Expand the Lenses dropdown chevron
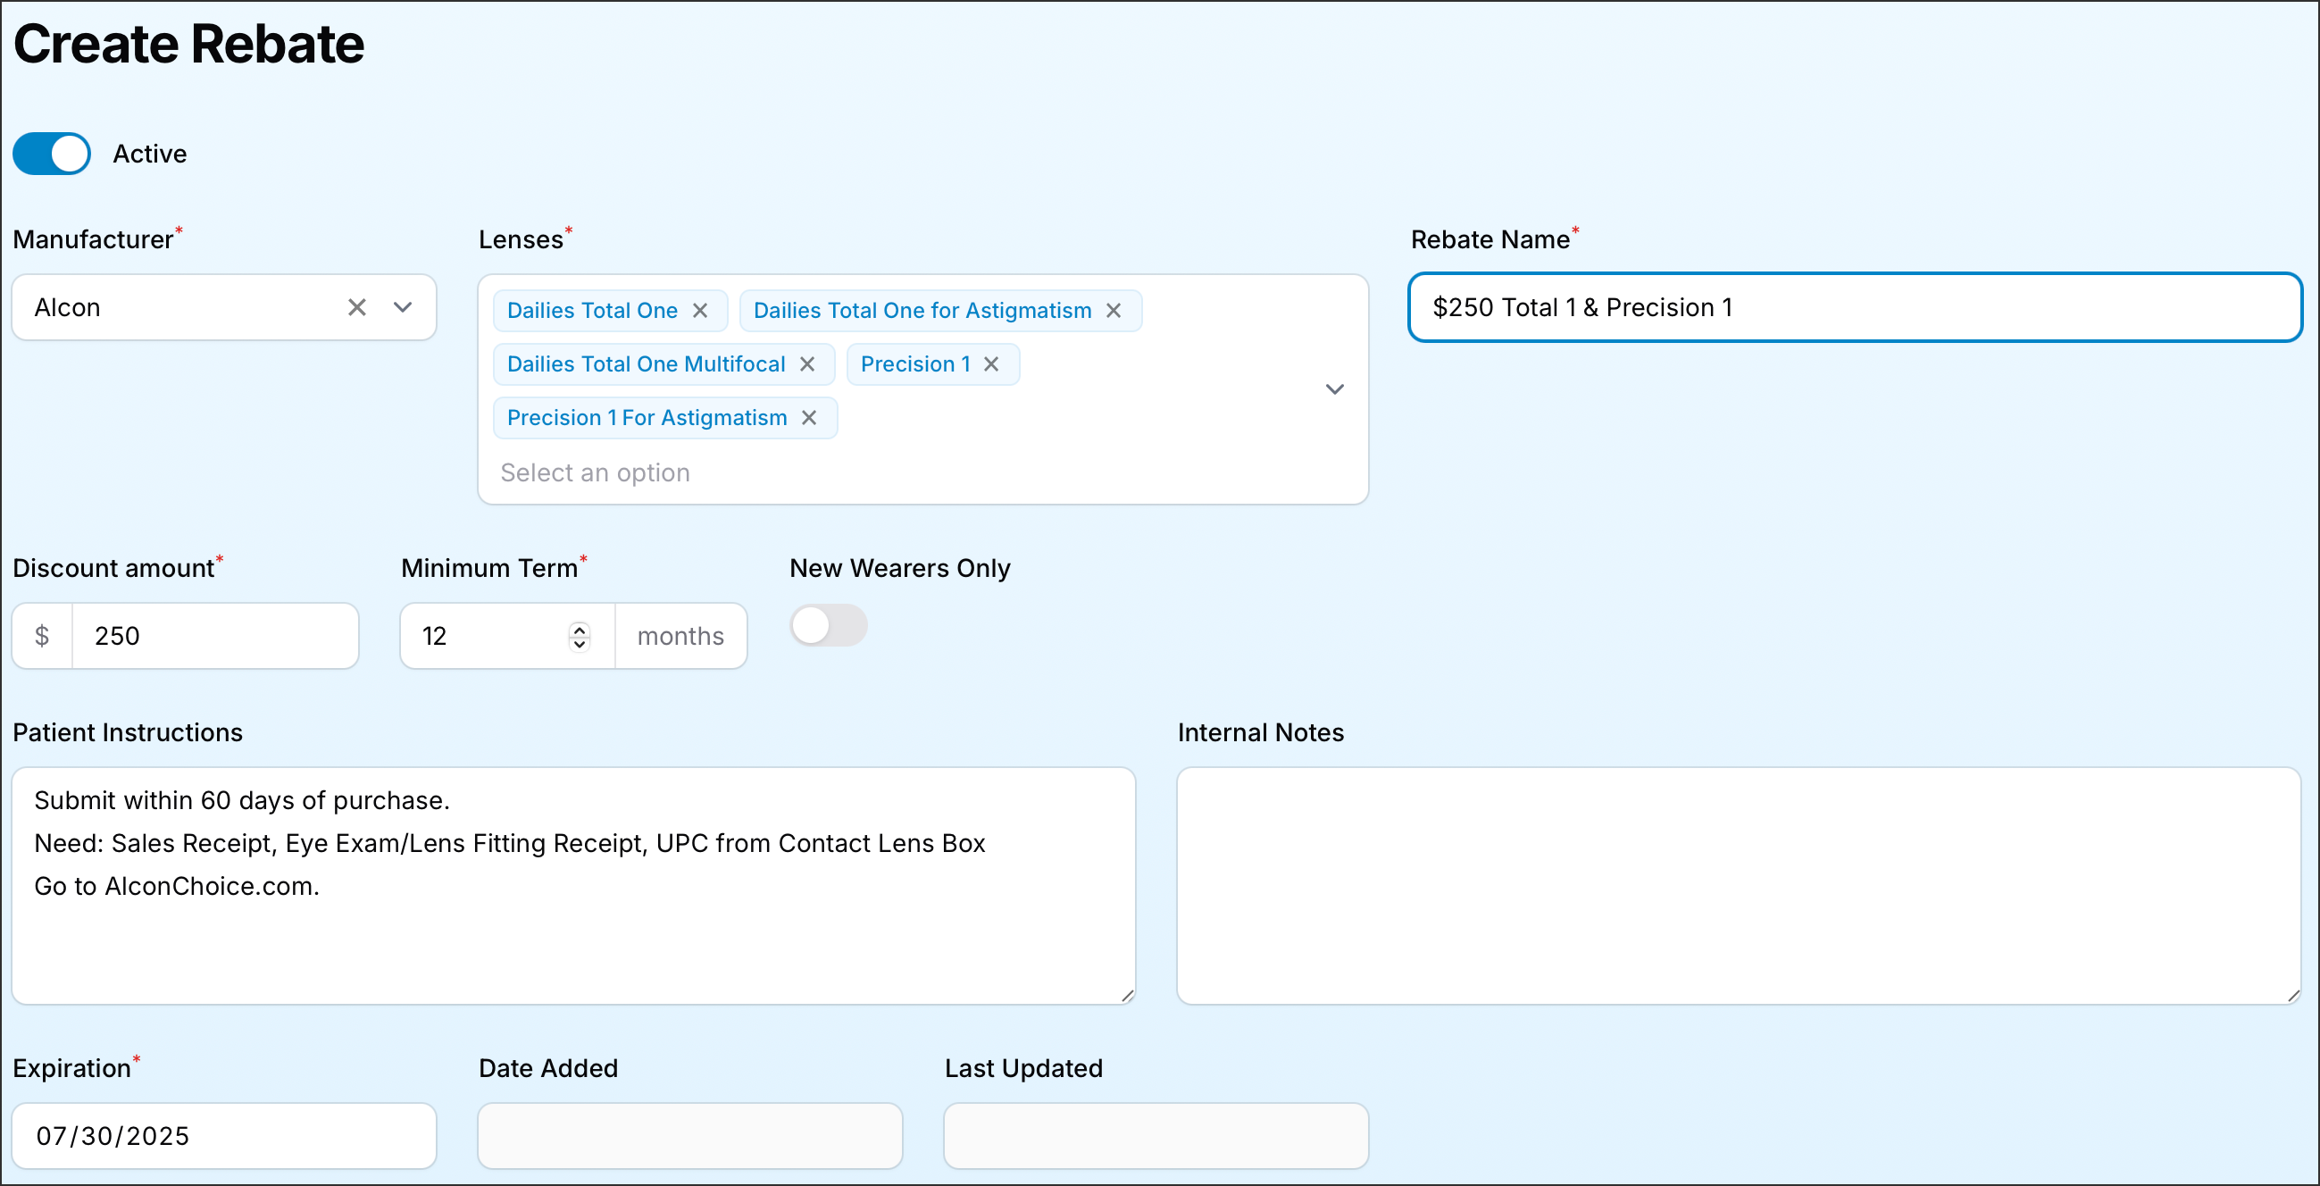The width and height of the screenshot is (2320, 1186). (x=1334, y=389)
